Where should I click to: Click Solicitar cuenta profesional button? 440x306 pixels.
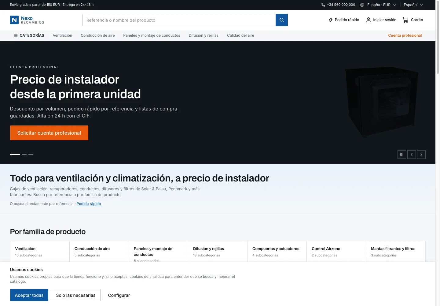point(49,133)
